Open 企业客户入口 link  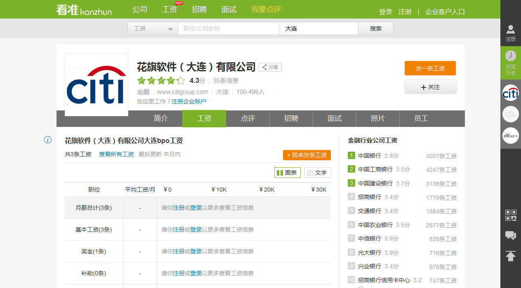[x=445, y=12]
